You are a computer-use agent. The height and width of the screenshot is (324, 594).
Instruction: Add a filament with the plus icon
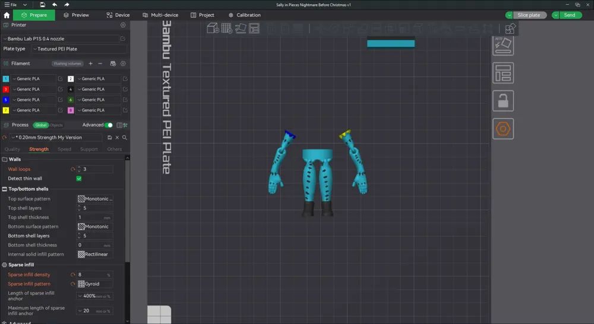[x=90, y=63]
